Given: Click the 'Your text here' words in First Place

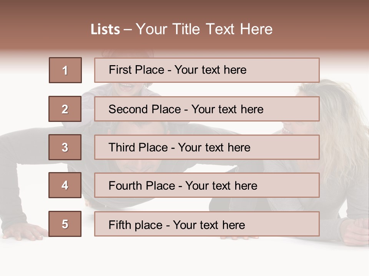Looking at the screenshot, I should pyautogui.click(x=210, y=70).
